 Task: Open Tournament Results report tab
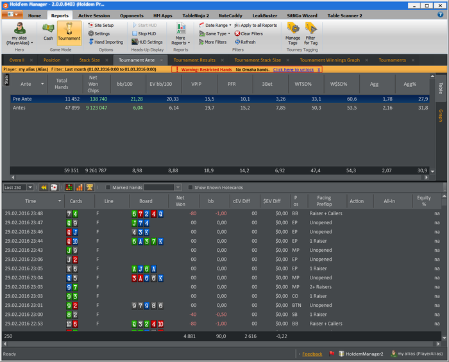[194, 60]
